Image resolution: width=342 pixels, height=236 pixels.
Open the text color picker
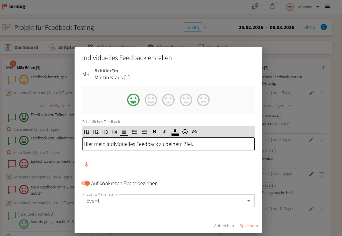[175, 132]
